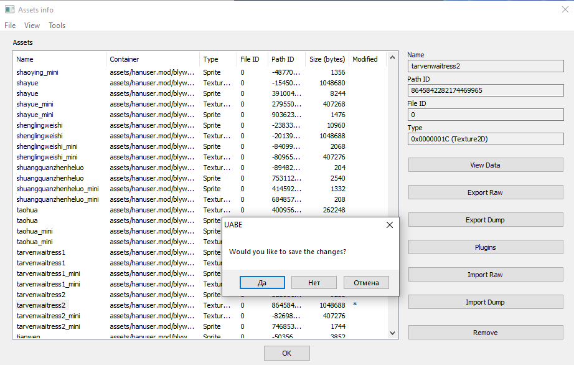Click the list scrollbar up arrow
The image size is (574, 365).
point(392,57)
